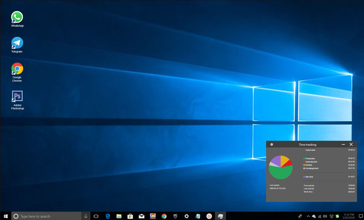Select the Telegram desktop icon
This screenshot has height=220, width=364.
tap(17, 43)
